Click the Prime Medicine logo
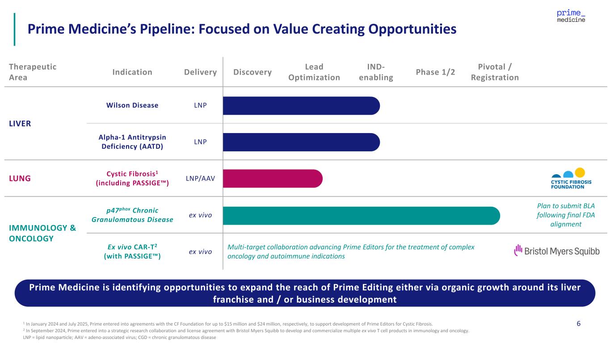 click(x=571, y=17)
